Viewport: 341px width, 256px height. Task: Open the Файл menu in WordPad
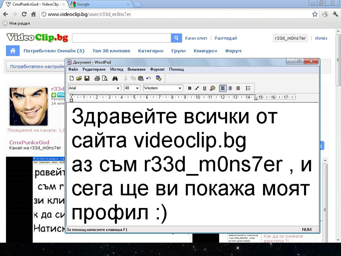click(x=73, y=69)
